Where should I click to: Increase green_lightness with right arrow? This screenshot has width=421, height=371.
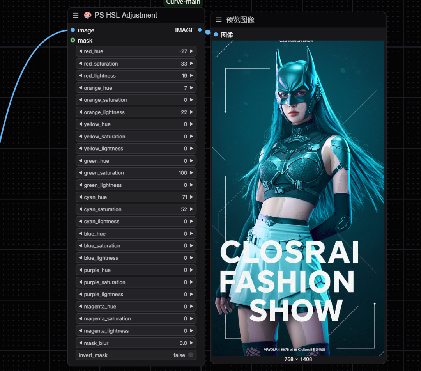click(x=192, y=185)
